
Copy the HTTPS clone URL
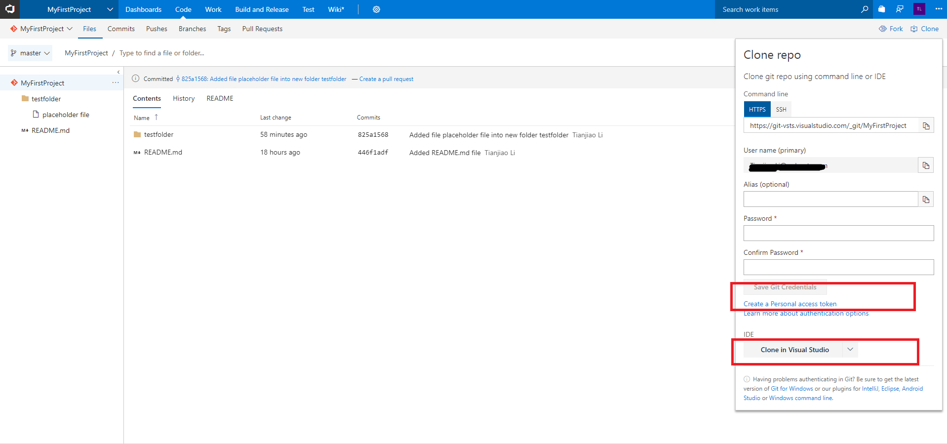tap(926, 126)
